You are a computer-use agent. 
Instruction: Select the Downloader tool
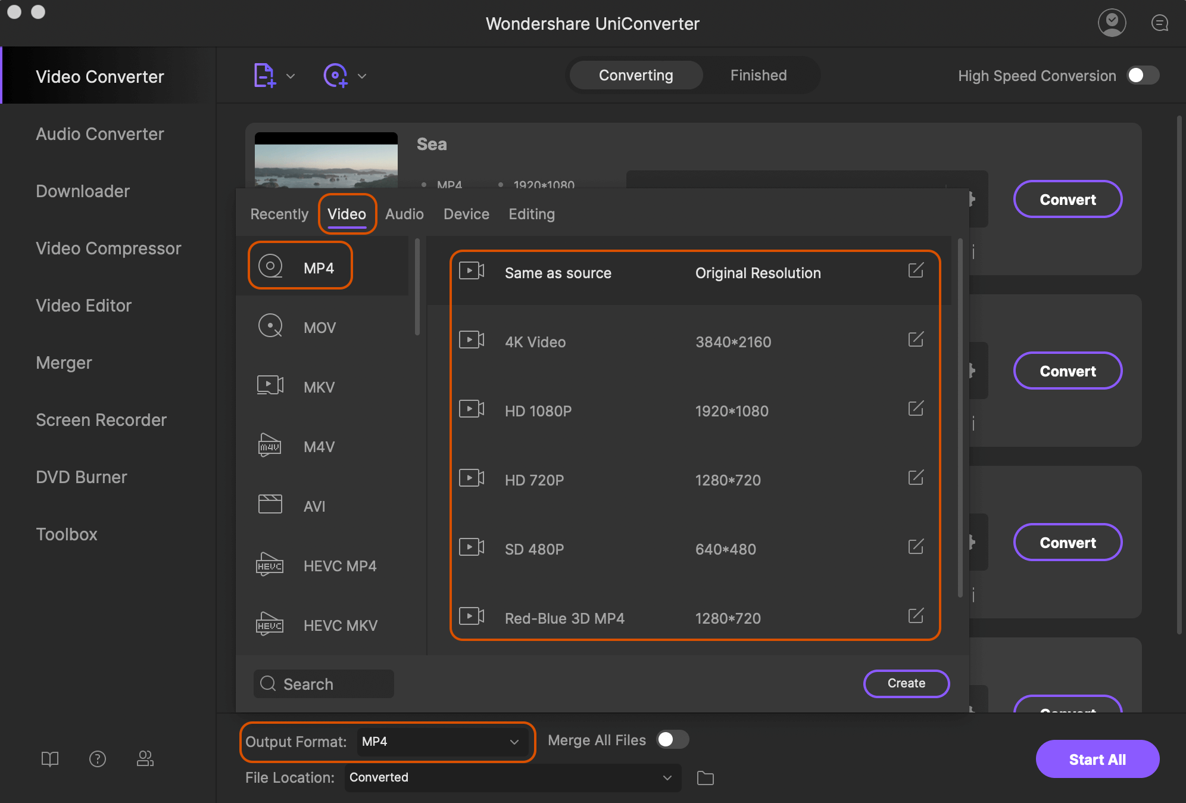pyautogui.click(x=82, y=190)
